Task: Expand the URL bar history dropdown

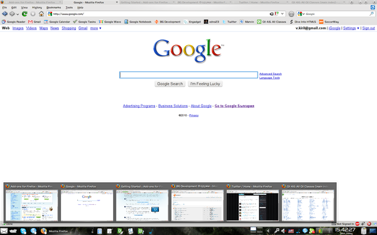Action: 282,14
